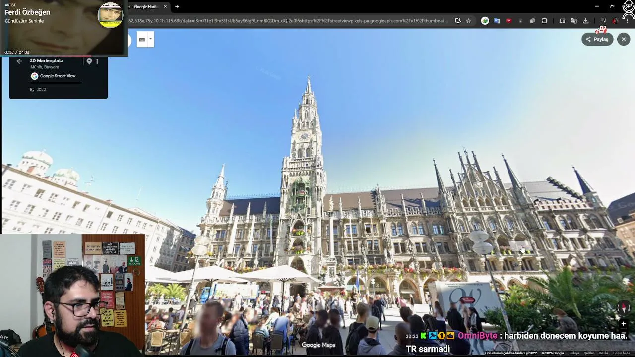Open the Gizlilik privacy link
635x357 pixels.
(603, 353)
